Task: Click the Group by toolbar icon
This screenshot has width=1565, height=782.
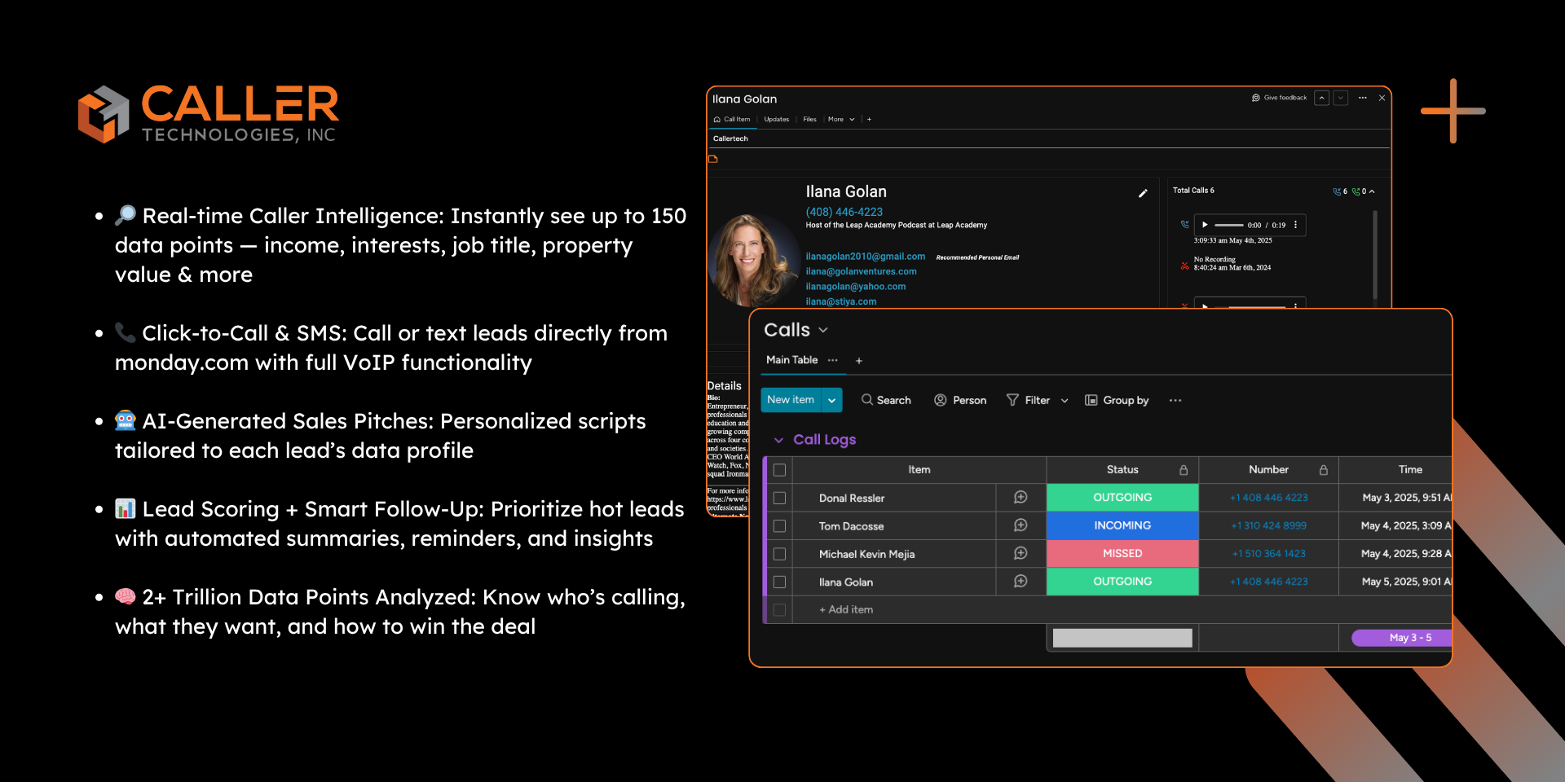Action: (x=1091, y=400)
